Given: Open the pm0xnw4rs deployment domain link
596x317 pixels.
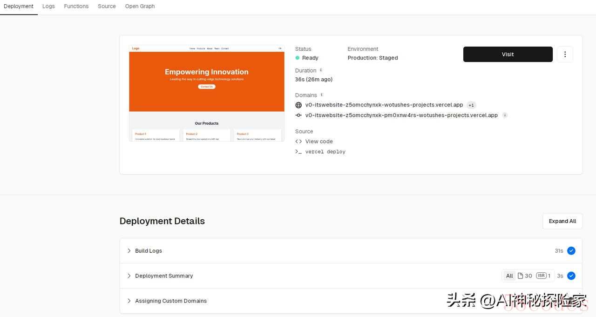Looking at the screenshot, I should pyautogui.click(x=401, y=115).
